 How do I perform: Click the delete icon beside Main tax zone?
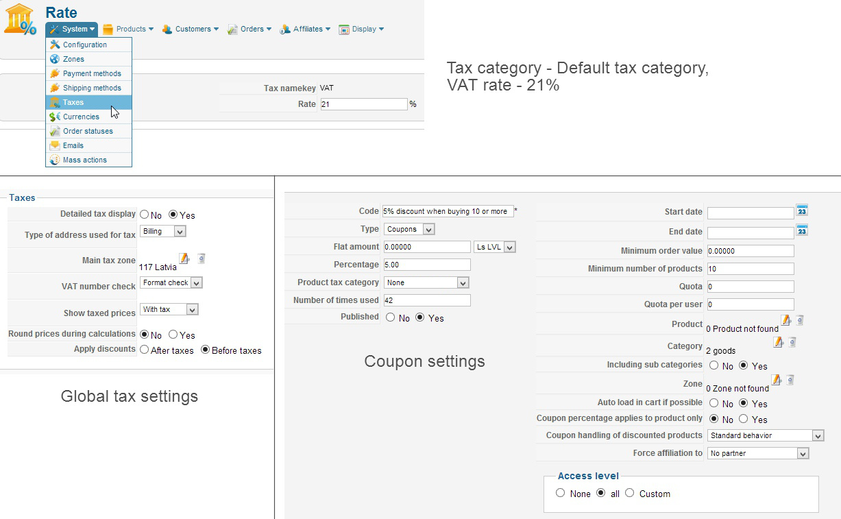[201, 258]
